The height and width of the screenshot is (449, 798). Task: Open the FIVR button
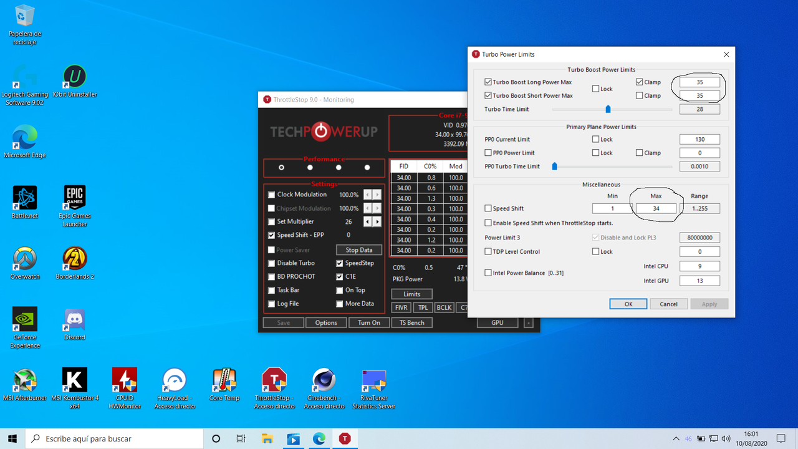click(x=401, y=307)
